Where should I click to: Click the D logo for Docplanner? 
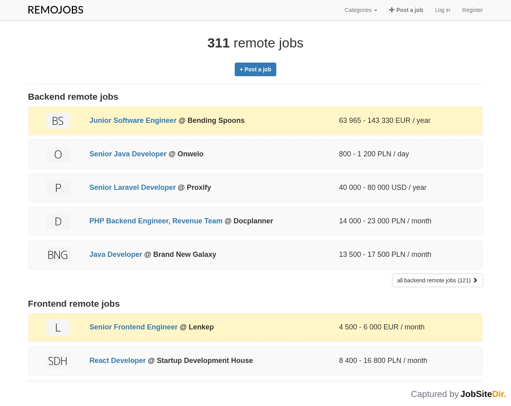[x=58, y=221]
